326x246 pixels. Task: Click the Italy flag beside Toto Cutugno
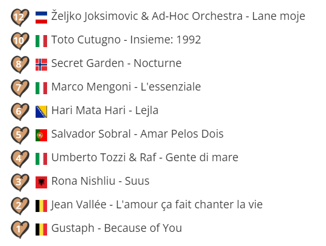tap(41, 41)
